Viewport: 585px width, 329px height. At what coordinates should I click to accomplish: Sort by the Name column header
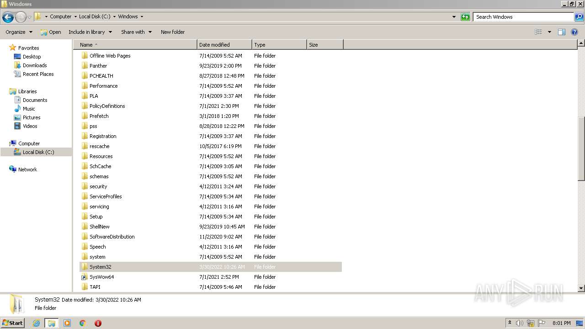click(x=135, y=45)
